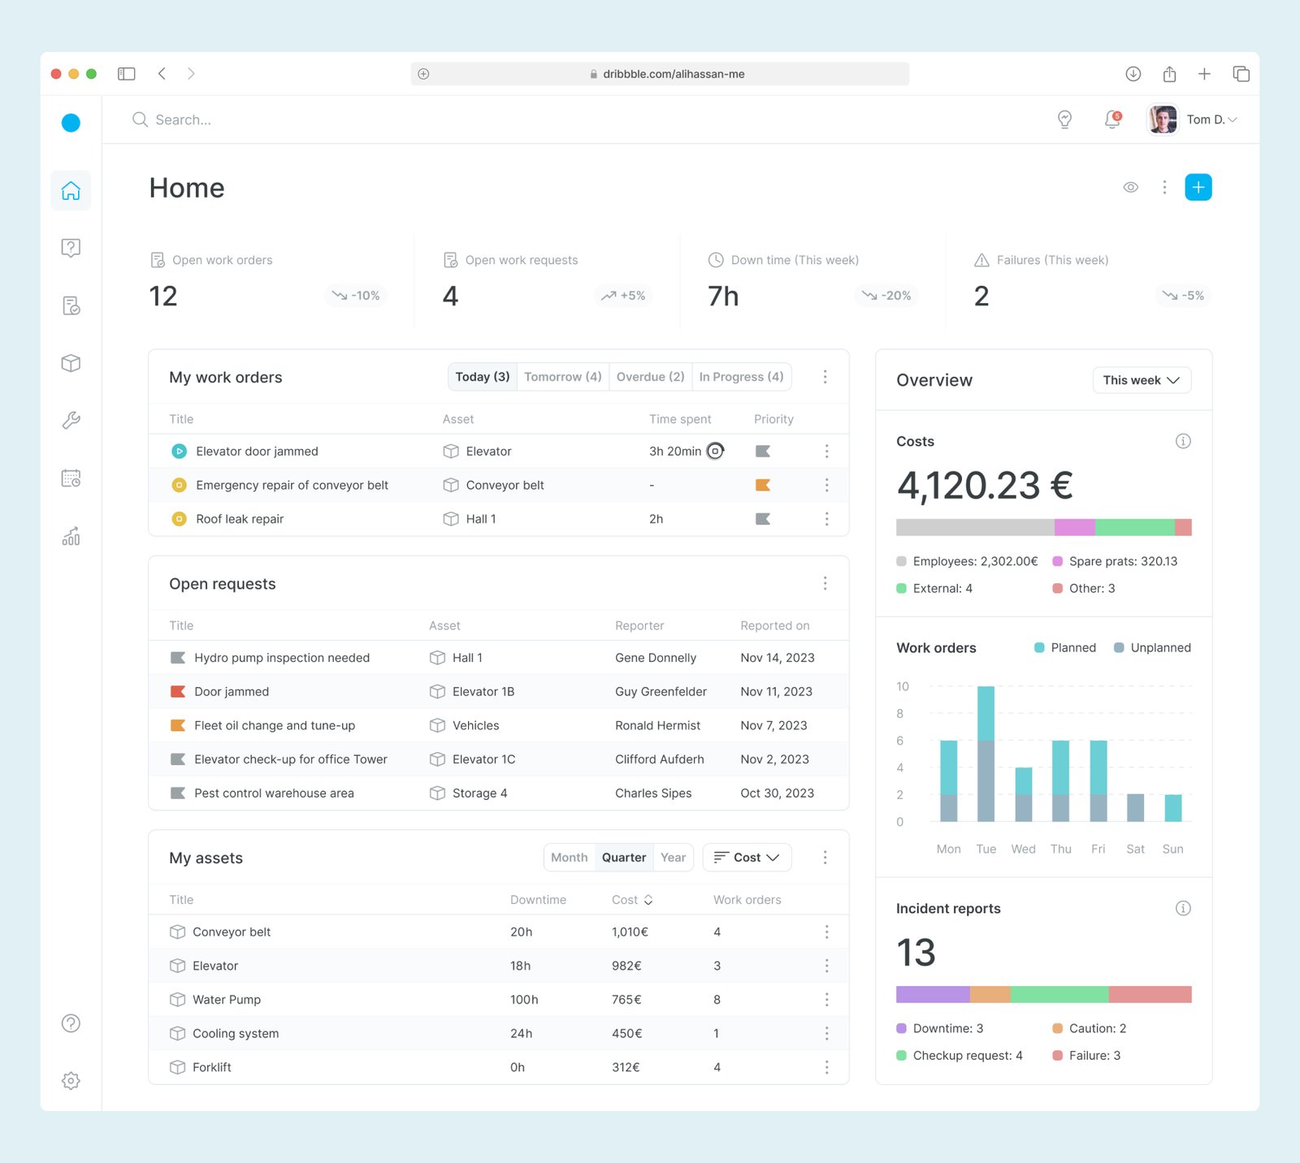Open the work orders document sidebar icon

(71, 305)
